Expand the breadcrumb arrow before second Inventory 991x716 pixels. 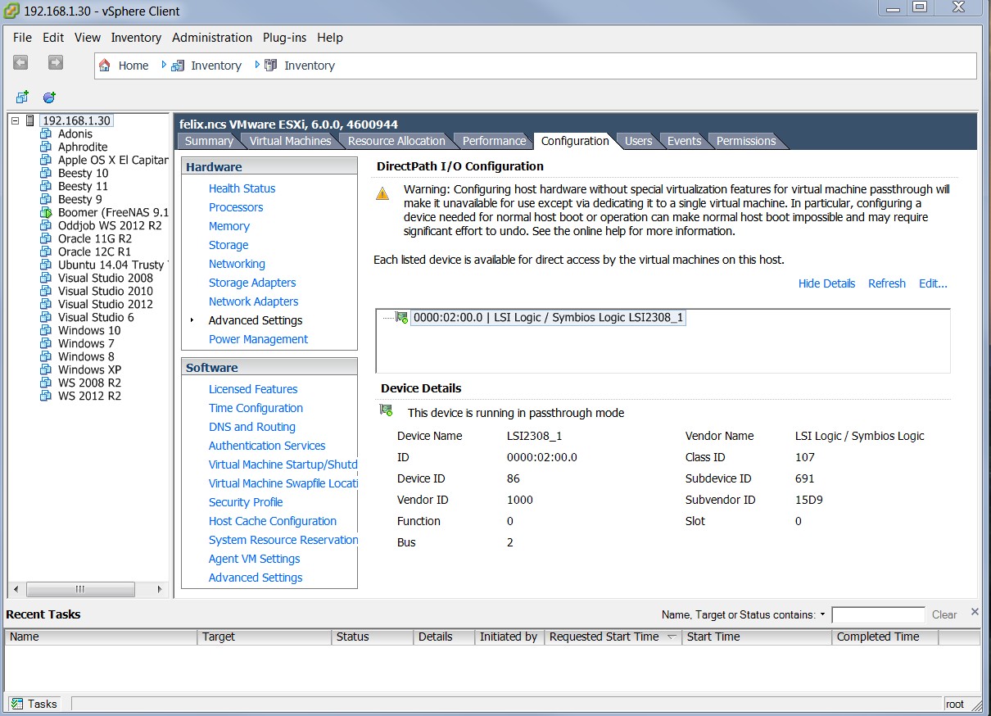click(x=257, y=65)
